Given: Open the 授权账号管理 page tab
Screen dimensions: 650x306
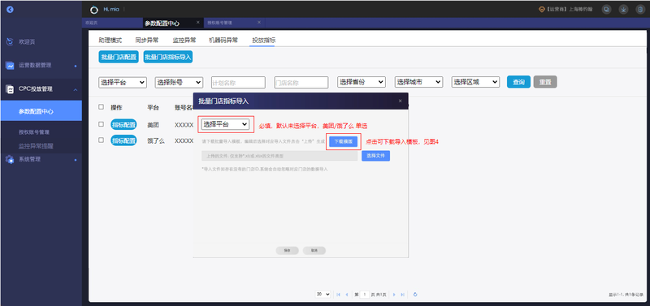Looking at the screenshot, I should coord(219,23).
